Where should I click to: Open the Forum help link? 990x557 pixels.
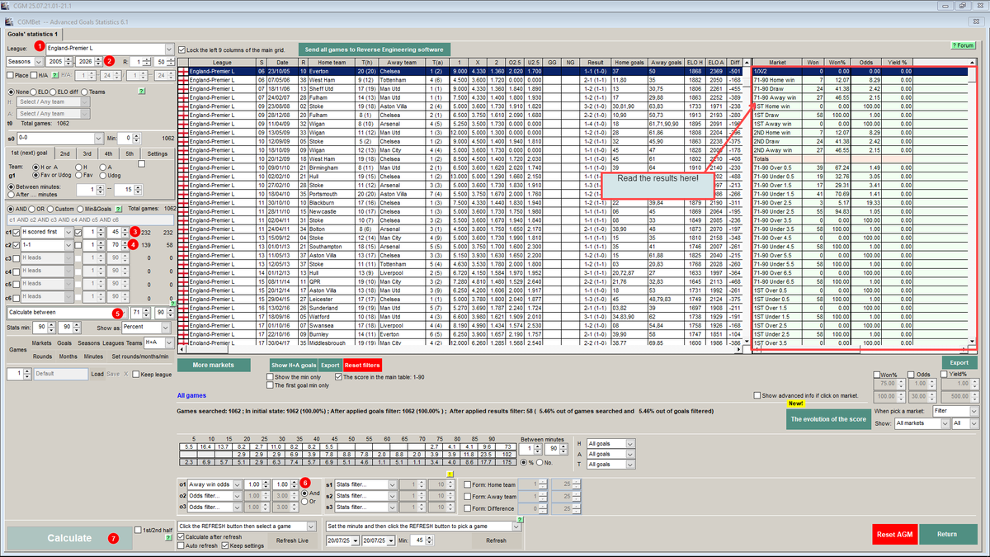963,45
